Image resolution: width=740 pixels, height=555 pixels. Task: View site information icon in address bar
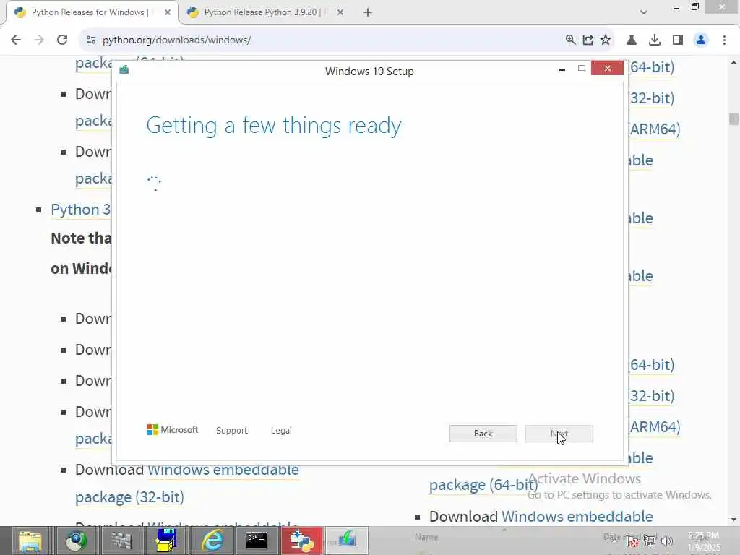91,40
